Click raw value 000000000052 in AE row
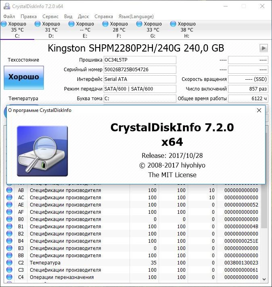The image size is (272, 287). tap(241, 204)
